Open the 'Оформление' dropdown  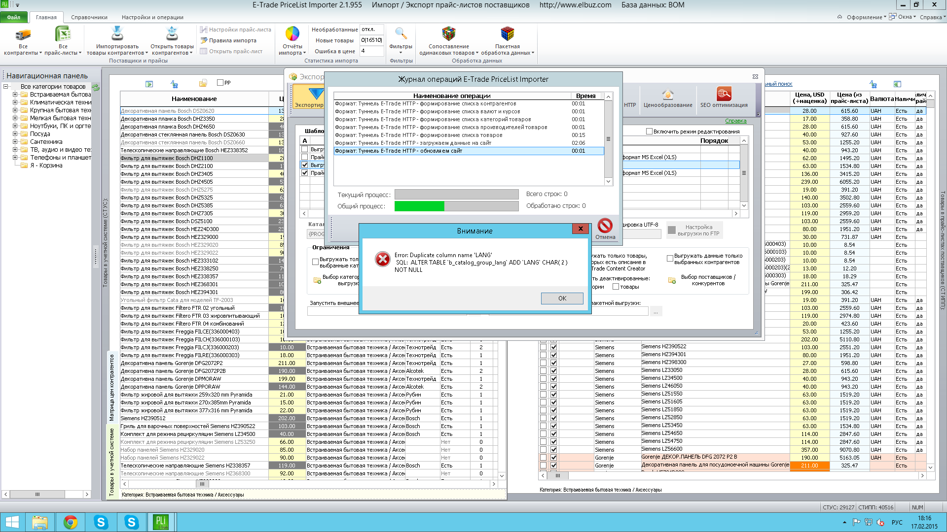(x=866, y=17)
